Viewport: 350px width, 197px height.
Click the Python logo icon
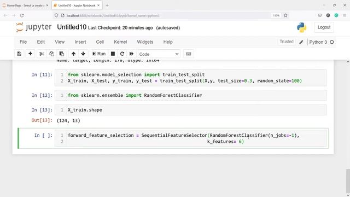pyautogui.click(x=301, y=27)
